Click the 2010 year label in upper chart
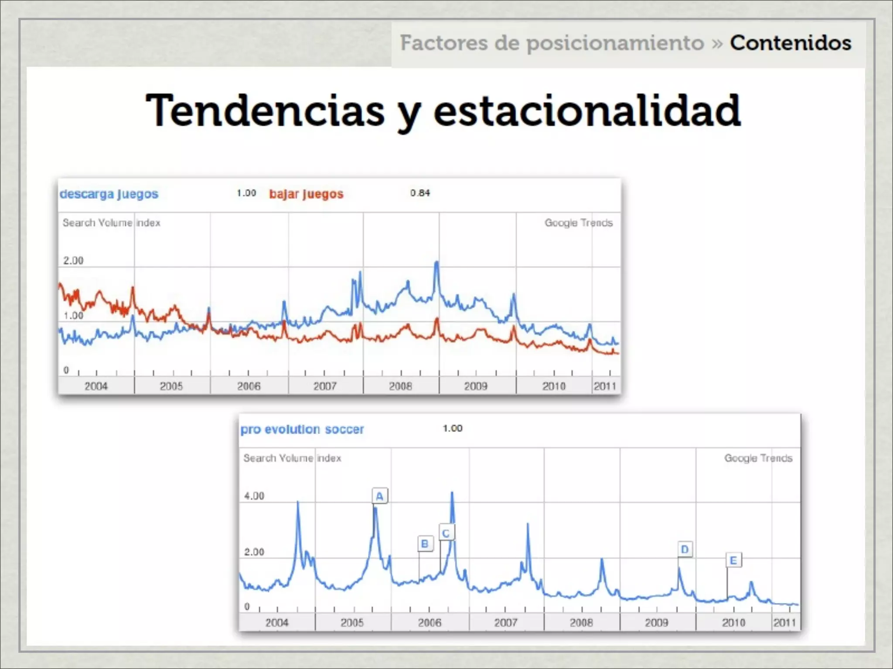 (x=554, y=386)
